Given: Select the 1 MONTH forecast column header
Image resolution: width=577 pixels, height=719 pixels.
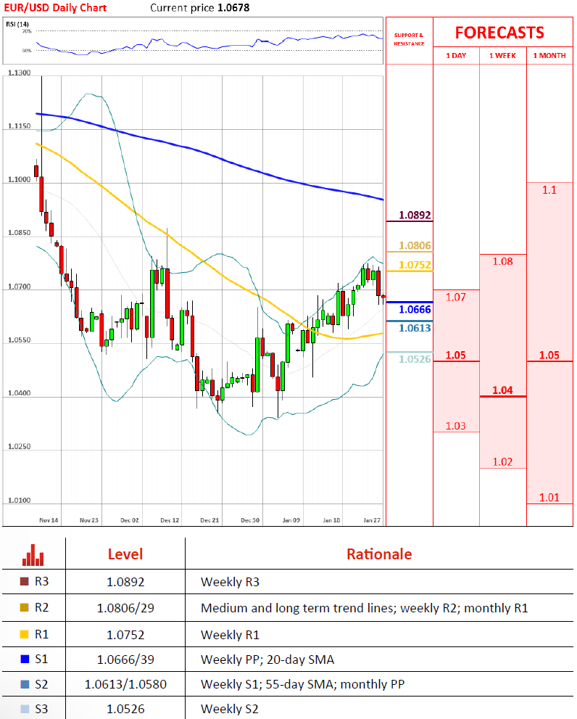Looking at the screenshot, I should click(549, 55).
